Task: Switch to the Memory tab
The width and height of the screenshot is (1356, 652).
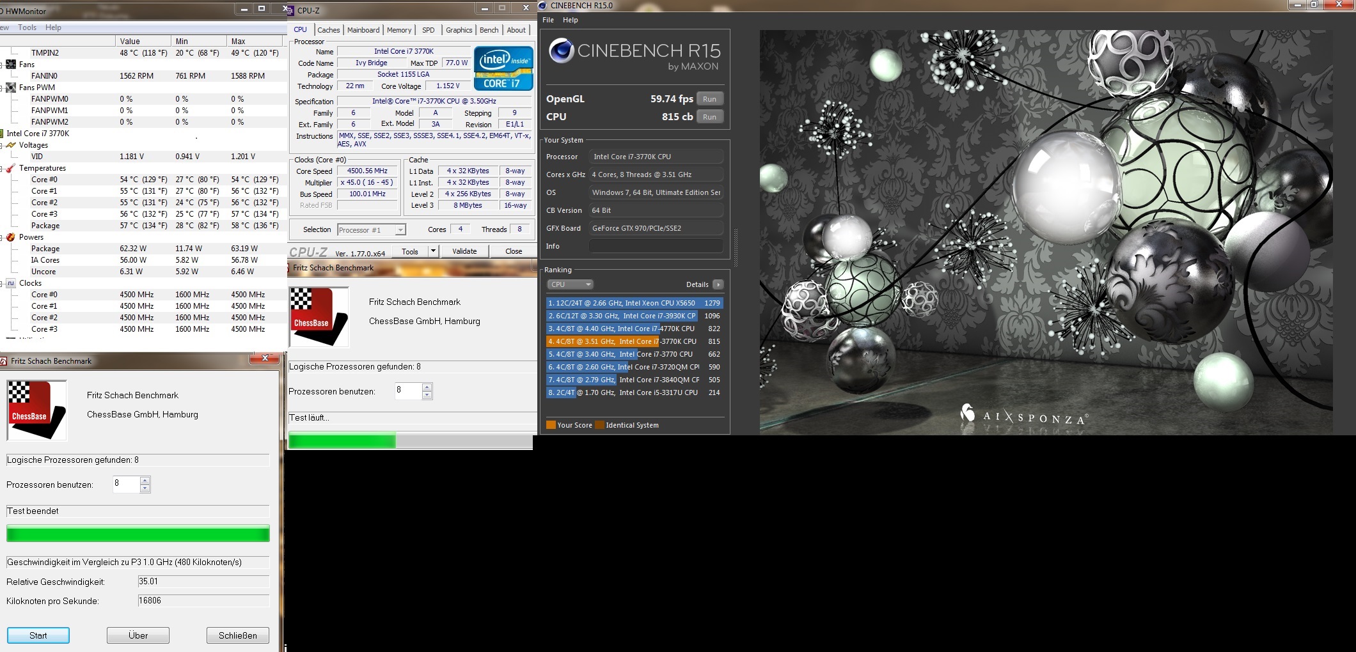Action: click(399, 30)
